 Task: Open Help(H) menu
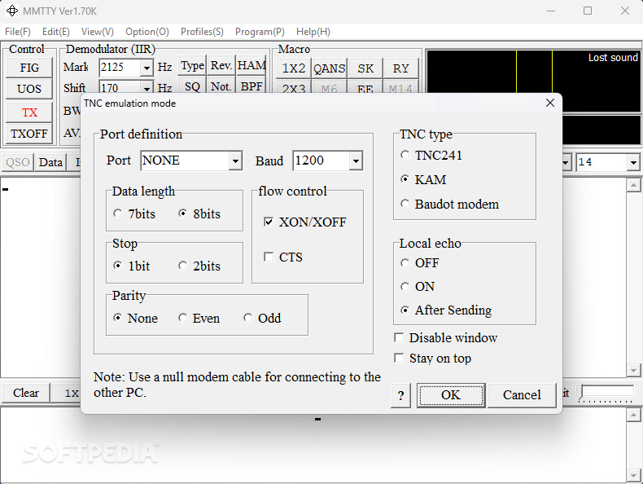click(x=313, y=32)
